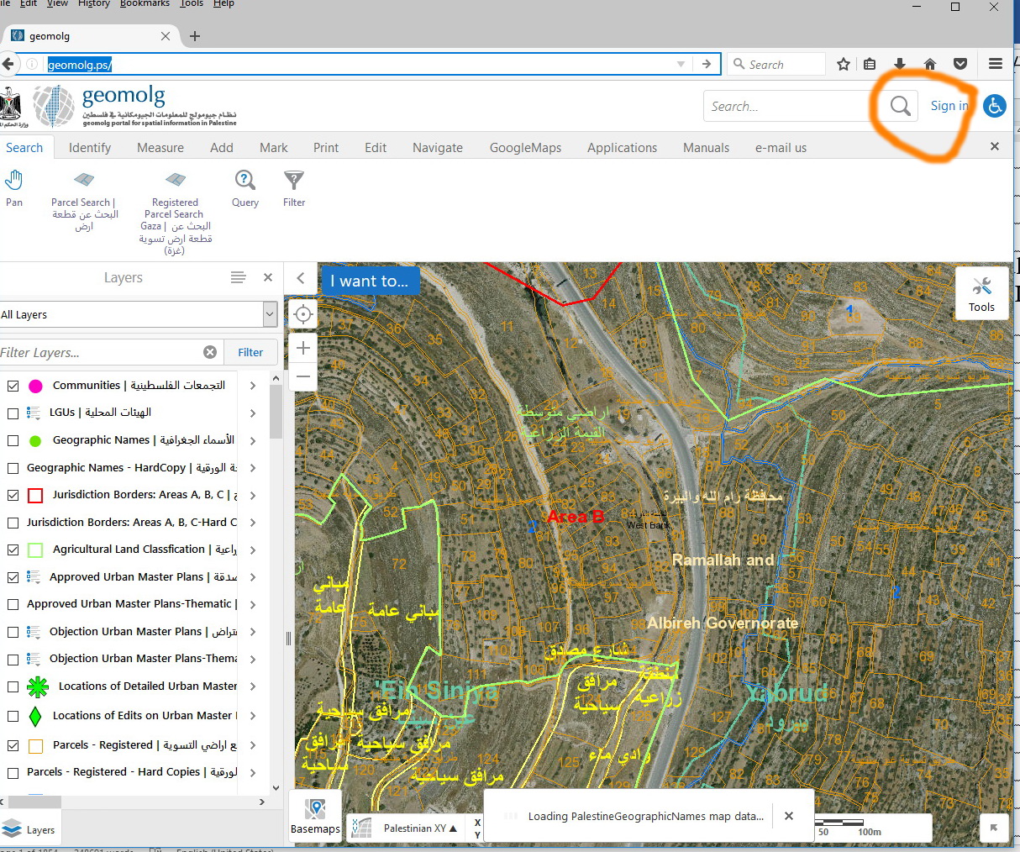This screenshot has height=852, width=1020.
Task: Open the Filter funnel tool
Action: 294,187
